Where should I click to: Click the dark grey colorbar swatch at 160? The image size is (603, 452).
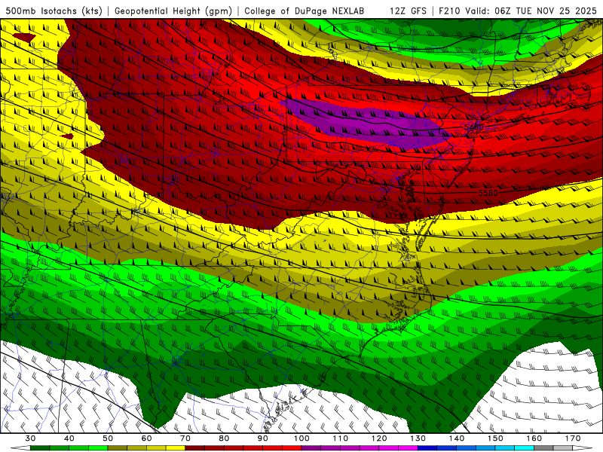click(x=544, y=448)
